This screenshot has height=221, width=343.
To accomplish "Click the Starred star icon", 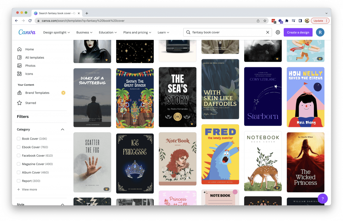I will 19,103.
